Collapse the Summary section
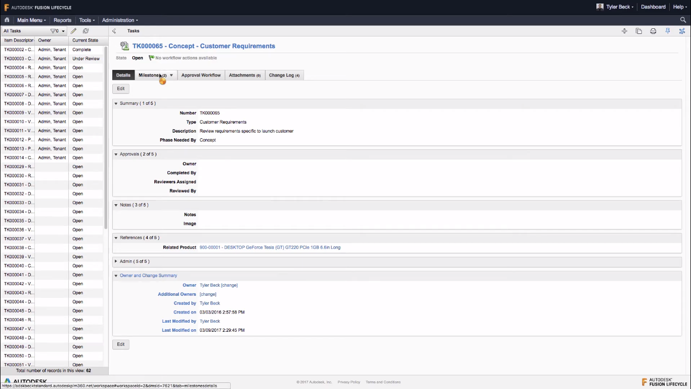This screenshot has height=389, width=691. click(x=116, y=103)
